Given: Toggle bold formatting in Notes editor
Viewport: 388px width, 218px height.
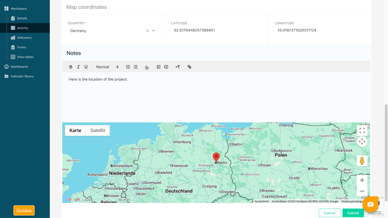Looking at the screenshot, I should point(70,67).
